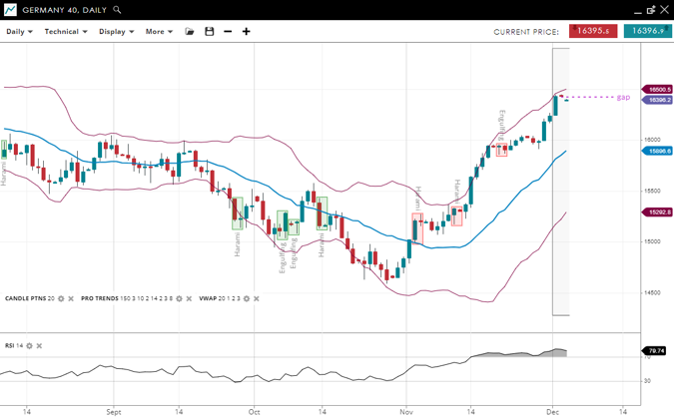Zoom out with the minus icon
Screen dimensions: 674x419
click(x=228, y=32)
